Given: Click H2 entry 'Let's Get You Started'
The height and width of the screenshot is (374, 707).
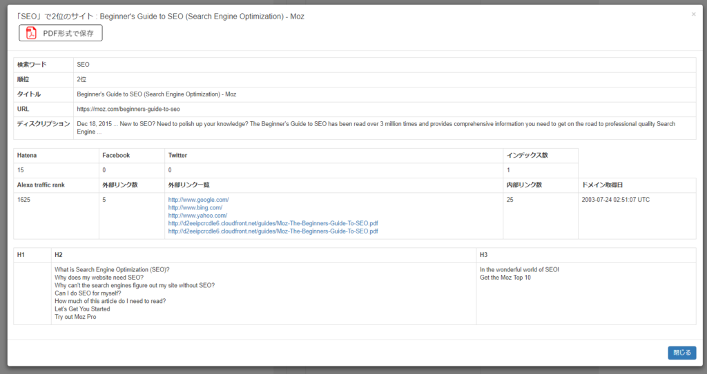Looking at the screenshot, I should [82, 309].
